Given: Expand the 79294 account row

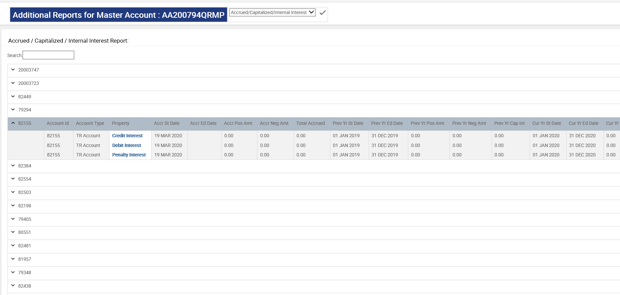Looking at the screenshot, I should (x=13, y=110).
